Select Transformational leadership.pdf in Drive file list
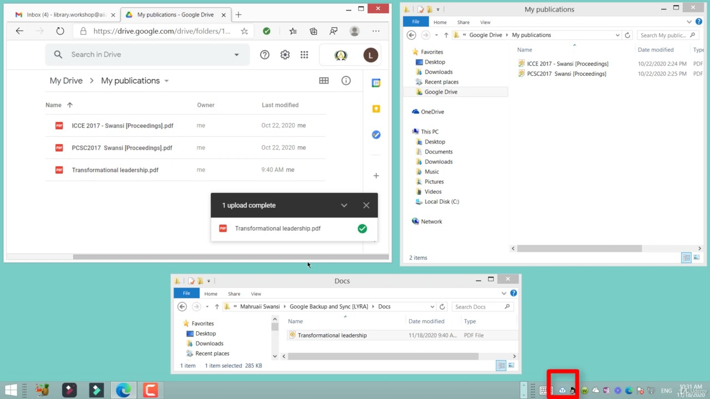Viewport: 710px width, 399px height. click(185, 170)
